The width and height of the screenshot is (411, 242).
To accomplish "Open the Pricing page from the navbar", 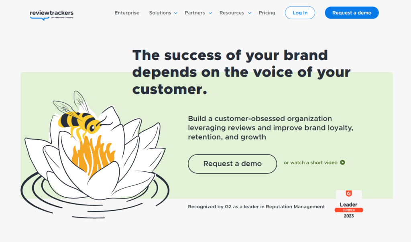I will click(x=267, y=12).
